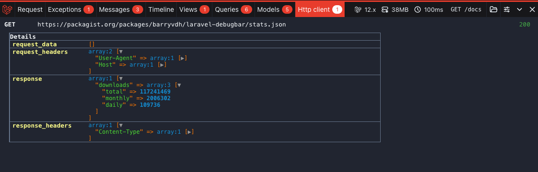Click the Messages count badge showing 3

(x=137, y=9)
